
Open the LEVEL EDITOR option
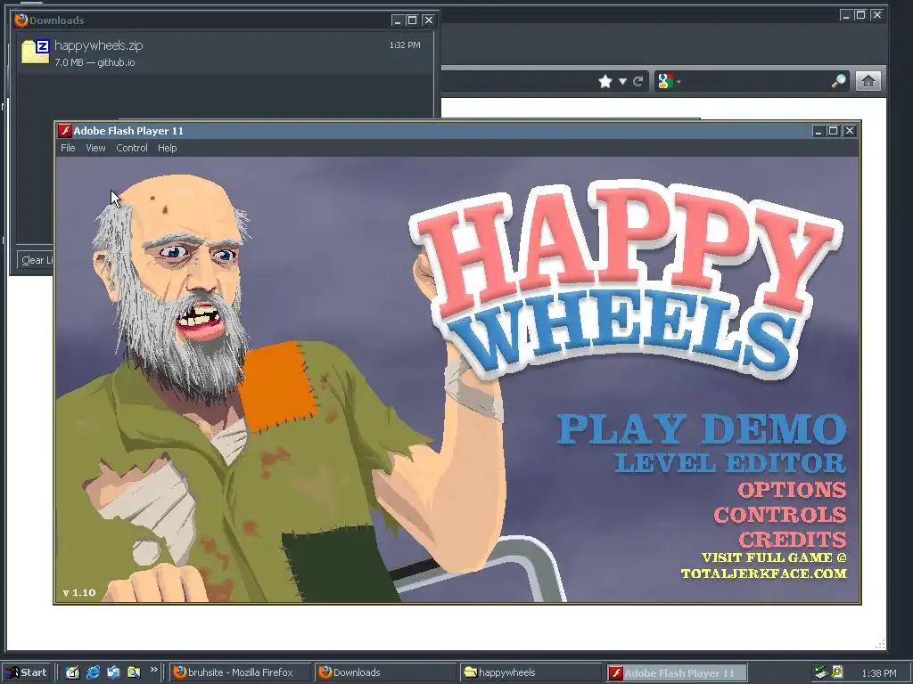pos(731,463)
